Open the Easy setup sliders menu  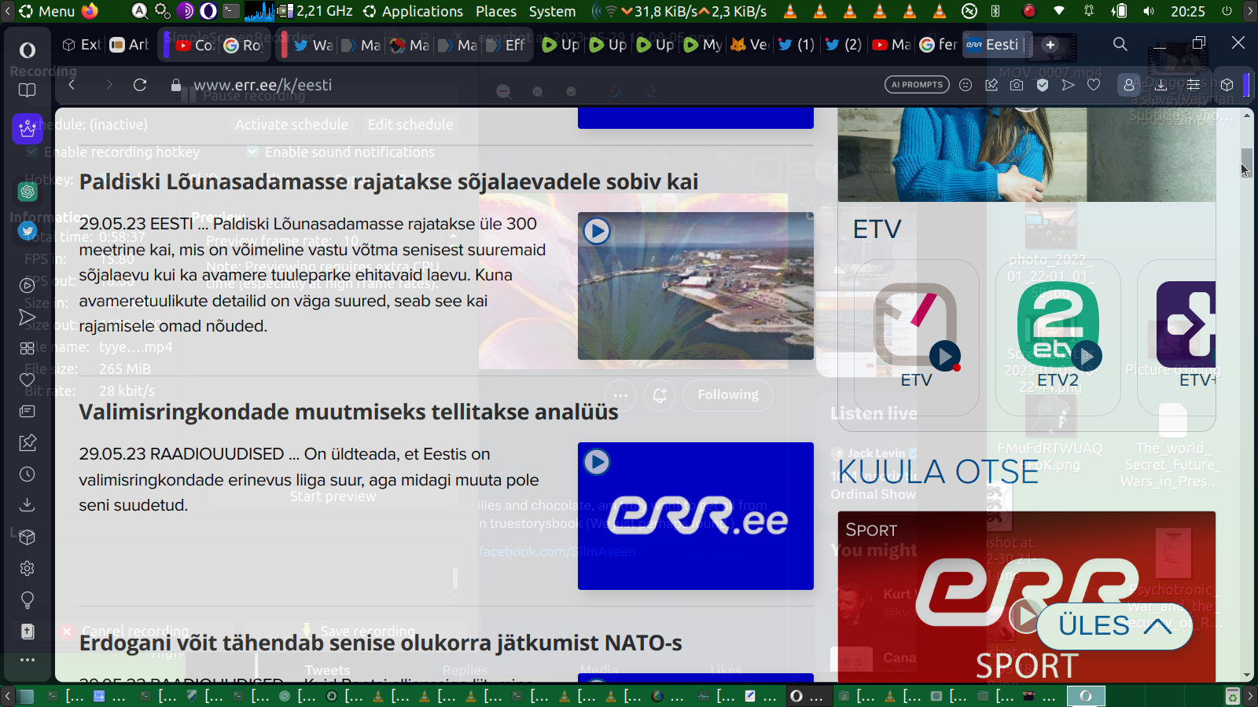[1193, 85]
